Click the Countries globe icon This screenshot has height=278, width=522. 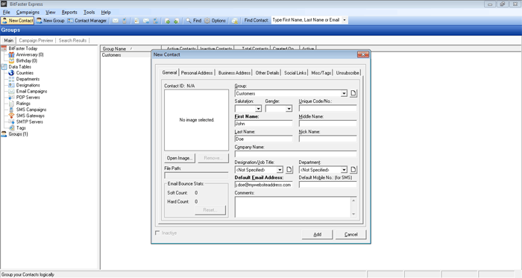(x=11, y=73)
